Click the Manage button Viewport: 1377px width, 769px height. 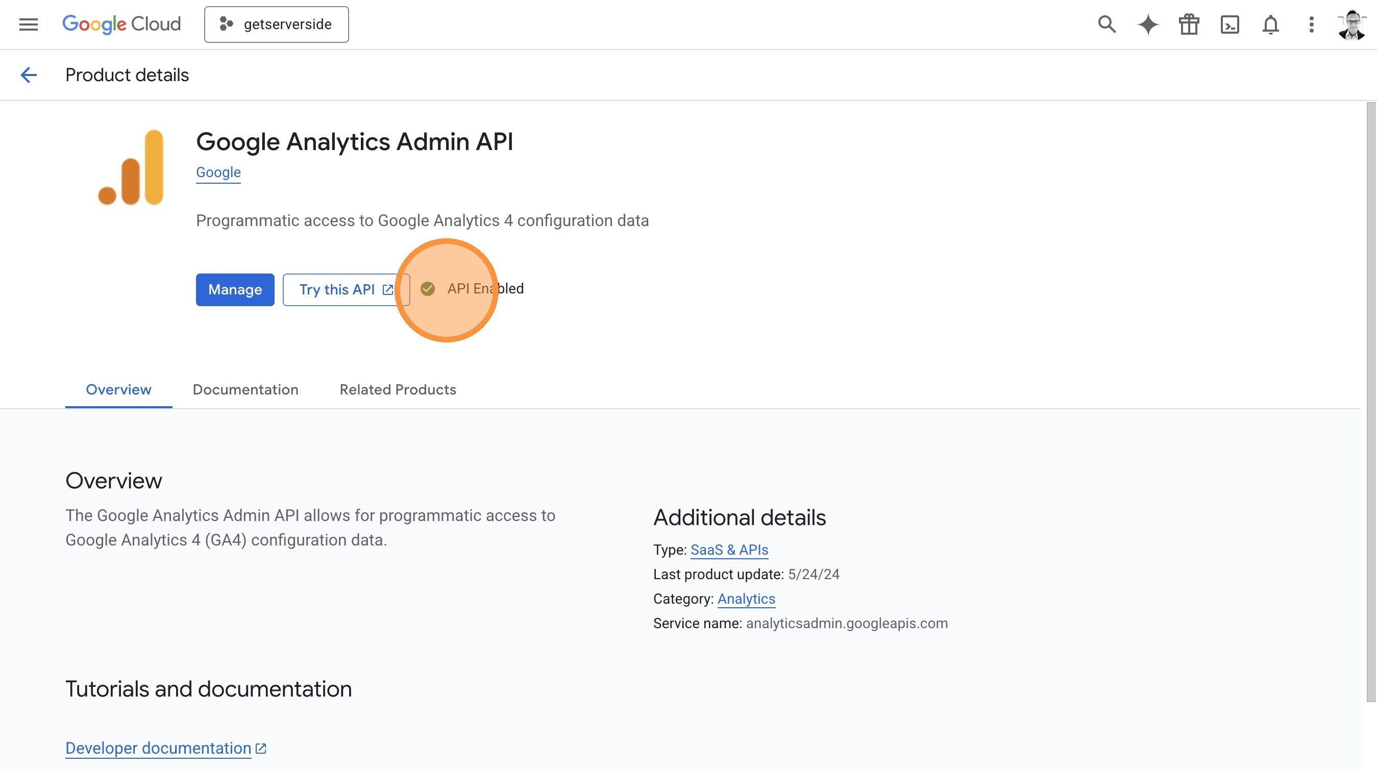pos(235,289)
